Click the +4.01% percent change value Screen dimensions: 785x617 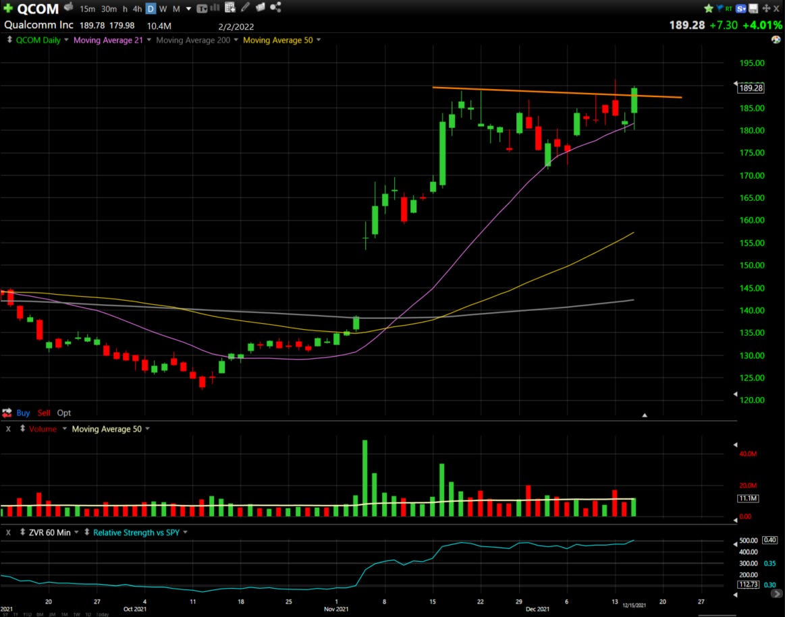[x=762, y=25]
